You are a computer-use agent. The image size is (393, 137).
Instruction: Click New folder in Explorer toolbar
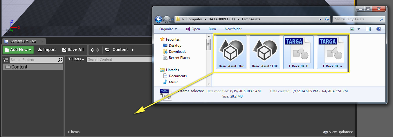click(233, 29)
